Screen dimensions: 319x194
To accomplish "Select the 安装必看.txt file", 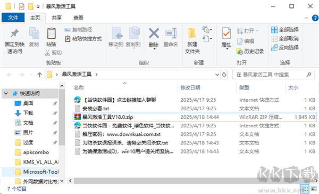I will point(96,109).
